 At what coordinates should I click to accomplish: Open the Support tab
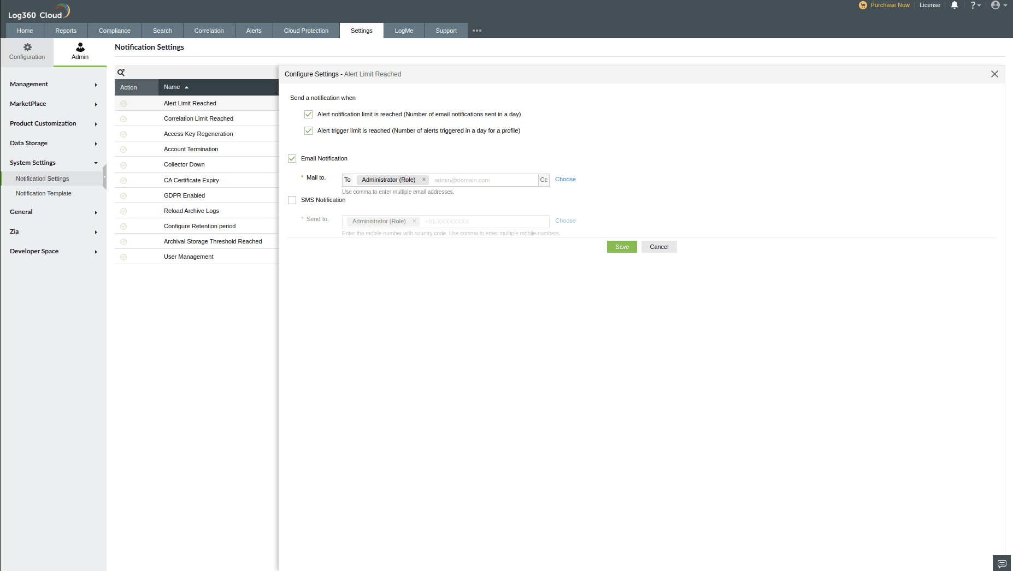[446, 31]
